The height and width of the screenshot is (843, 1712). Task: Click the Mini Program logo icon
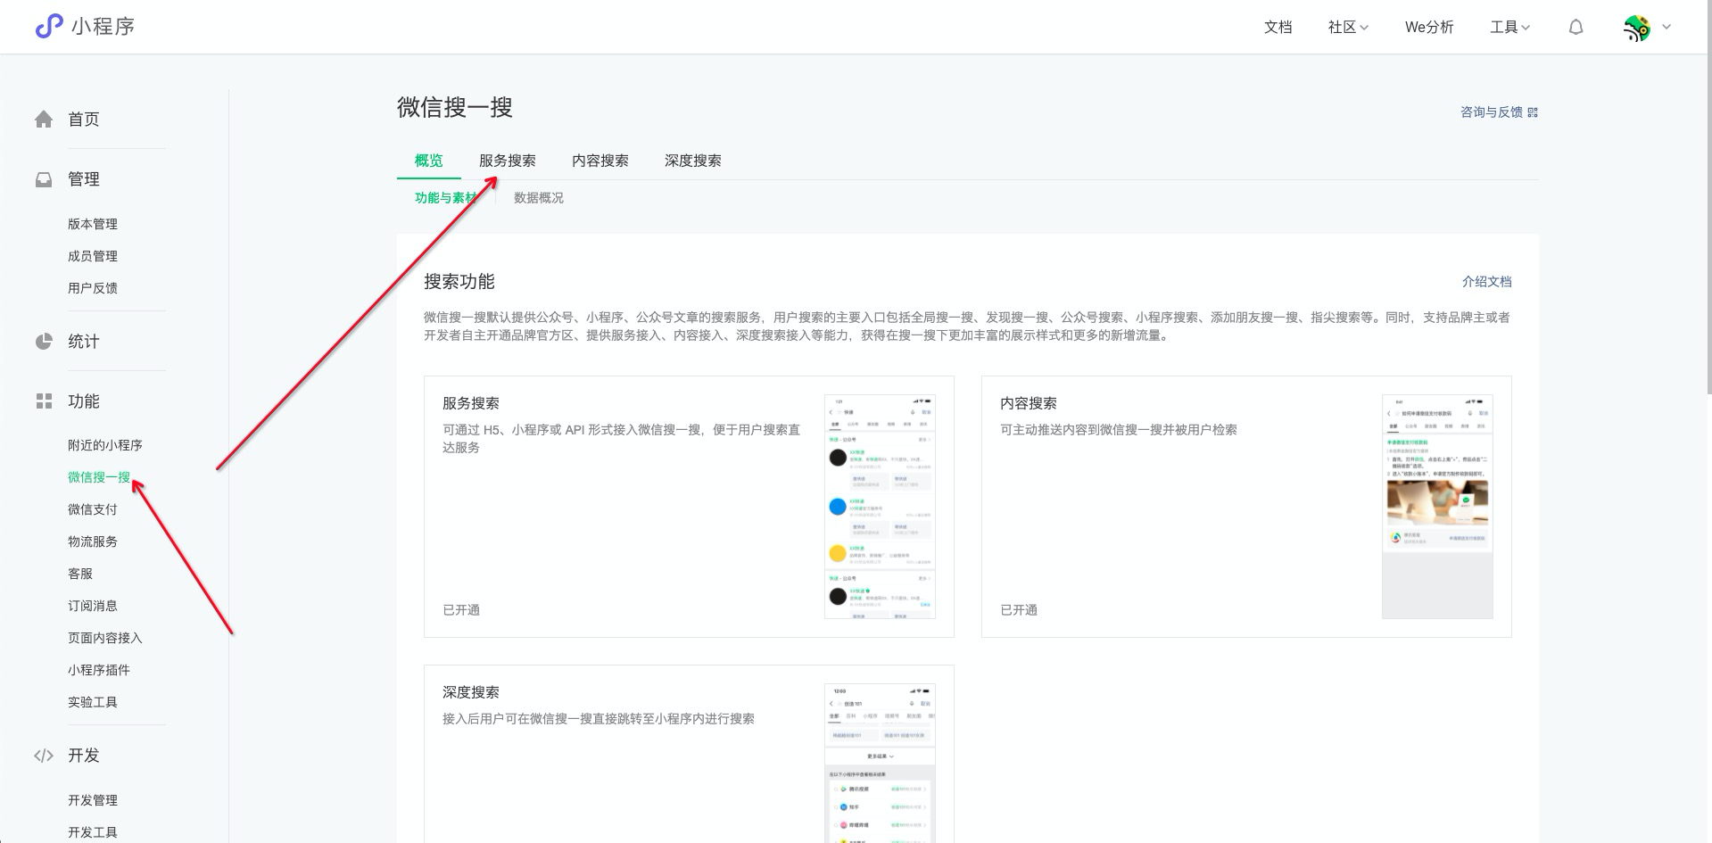click(x=48, y=26)
